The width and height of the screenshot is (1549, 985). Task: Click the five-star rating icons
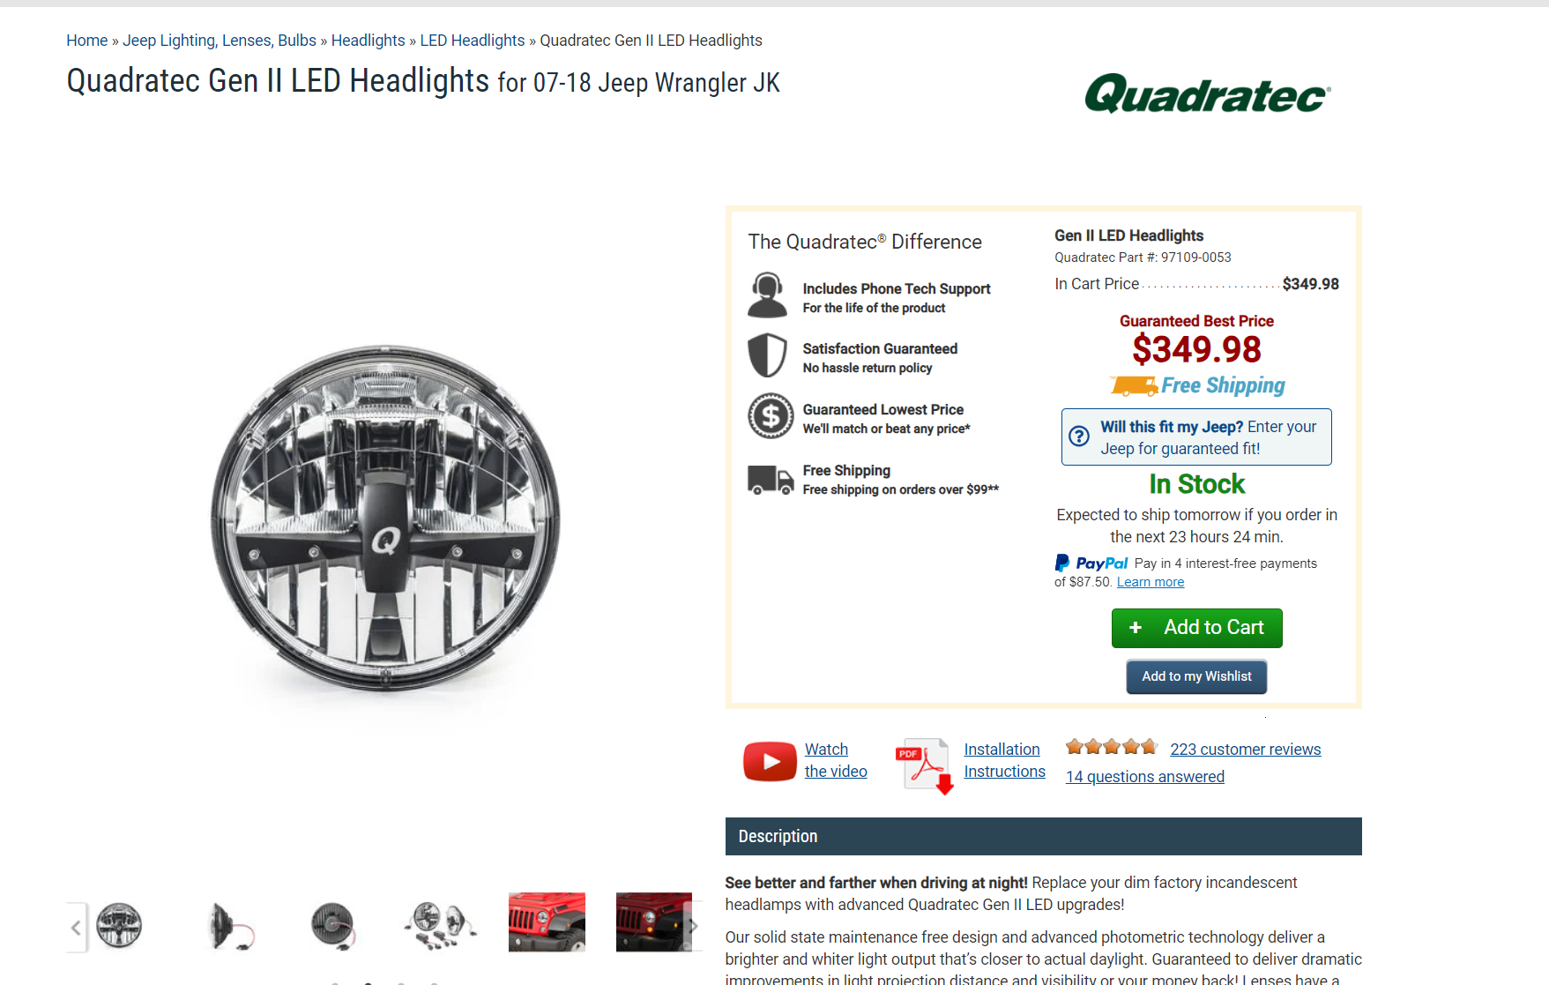click(x=1111, y=747)
